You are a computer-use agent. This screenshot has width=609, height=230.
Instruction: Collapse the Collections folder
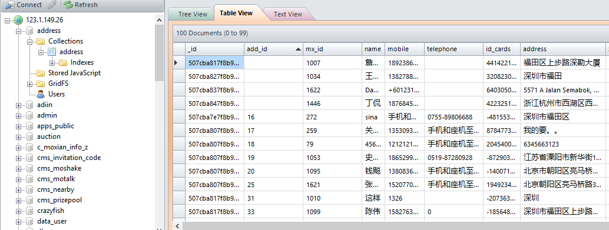tap(29, 41)
